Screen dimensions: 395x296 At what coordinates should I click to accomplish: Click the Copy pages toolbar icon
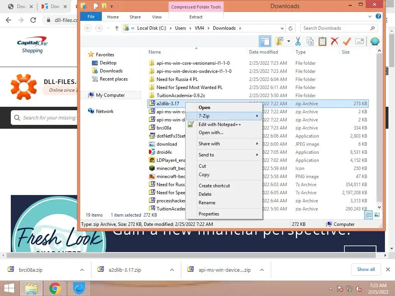pos(310,41)
